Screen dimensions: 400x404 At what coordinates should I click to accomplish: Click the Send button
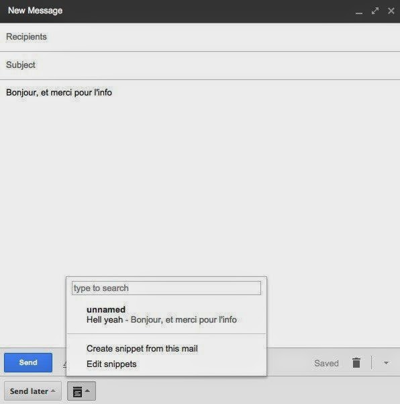pyautogui.click(x=28, y=362)
